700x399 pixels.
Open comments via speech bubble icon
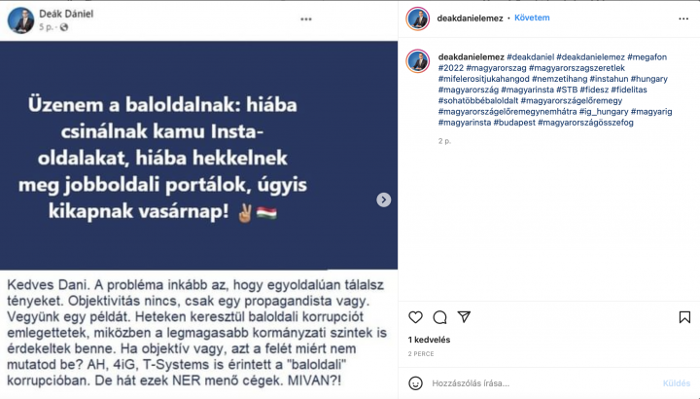(439, 317)
